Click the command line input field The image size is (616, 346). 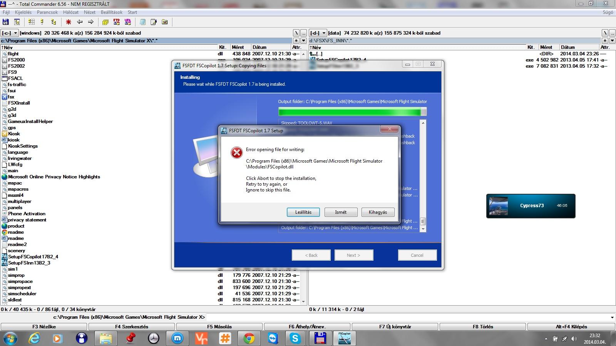point(407,318)
